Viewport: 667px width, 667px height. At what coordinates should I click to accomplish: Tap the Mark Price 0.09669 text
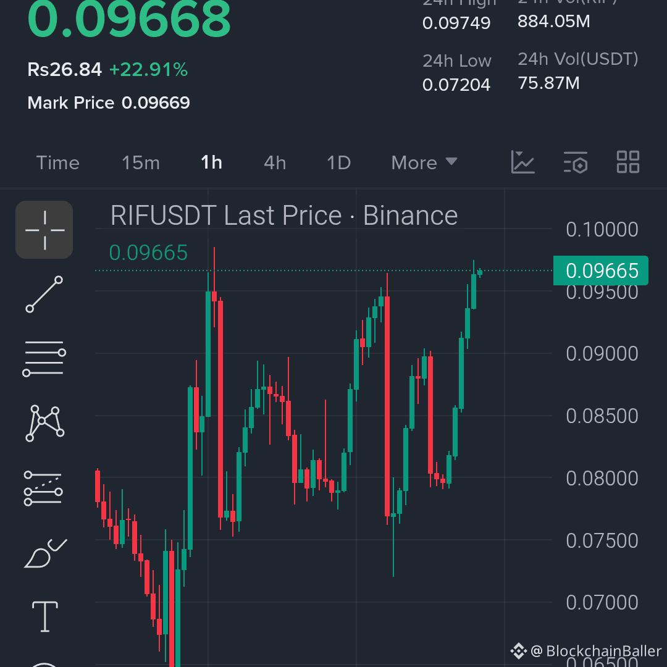point(109,103)
